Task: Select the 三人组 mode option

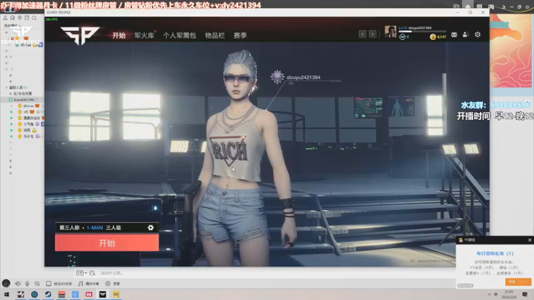Action: click(x=113, y=227)
